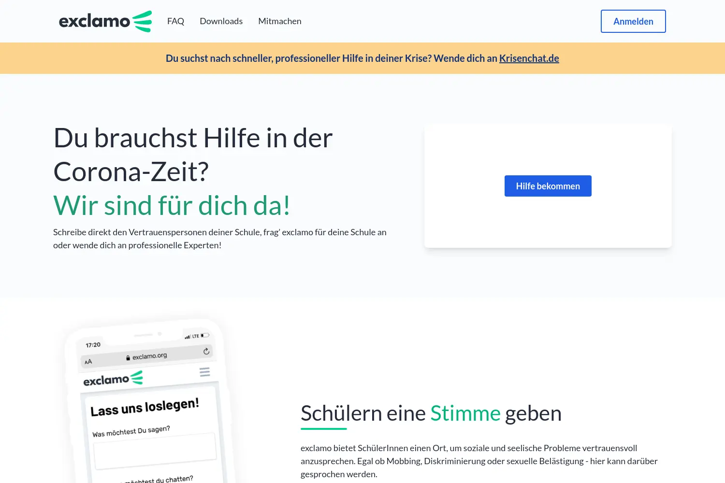The image size is (725, 483).
Task: Go to Downloads in the navigation
Action: coord(221,21)
